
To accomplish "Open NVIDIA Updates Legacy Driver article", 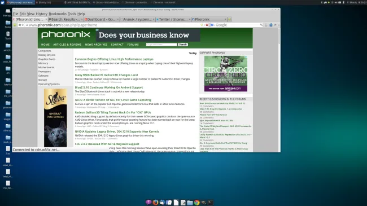I will click(117, 132).
